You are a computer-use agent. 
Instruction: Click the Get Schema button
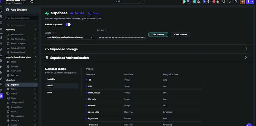(x=158, y=35)
